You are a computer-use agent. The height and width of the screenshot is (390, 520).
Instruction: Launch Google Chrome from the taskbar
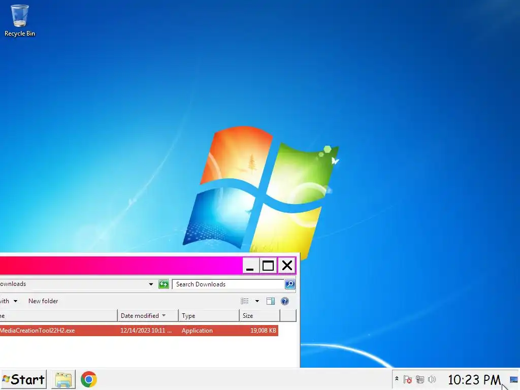[88, 379]
